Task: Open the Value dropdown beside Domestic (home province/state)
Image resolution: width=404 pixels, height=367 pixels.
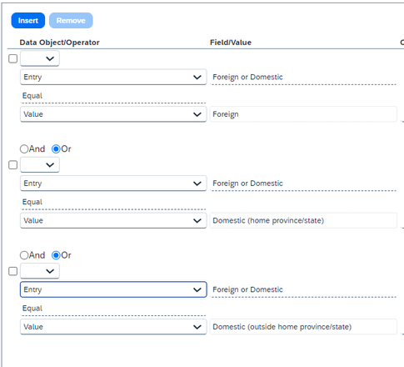Action: pyautogui.click(x=113, y=220)
